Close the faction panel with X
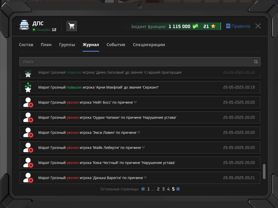 click(258, 26)
